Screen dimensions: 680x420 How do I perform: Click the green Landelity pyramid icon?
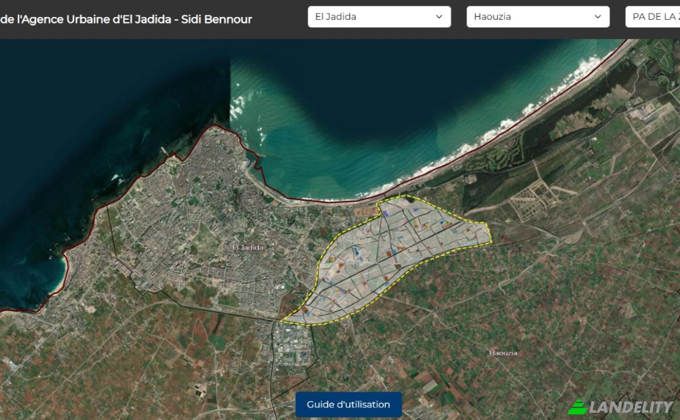pos(578,405)
